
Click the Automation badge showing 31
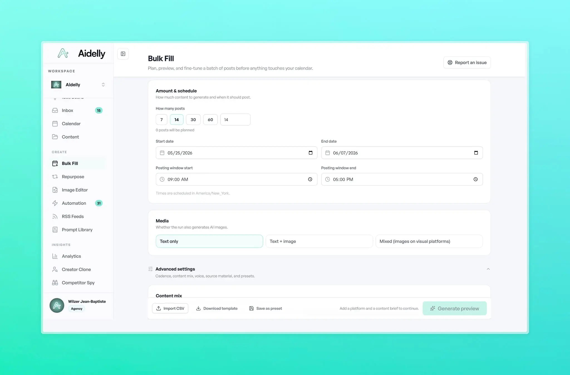click(99, 203)
